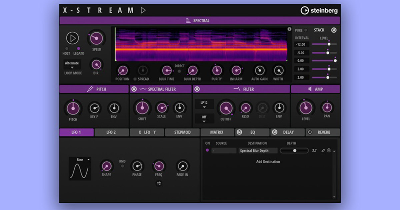Toggle the LEGATO option
Viewport: 400px width, 210px height.
[78, 49]
